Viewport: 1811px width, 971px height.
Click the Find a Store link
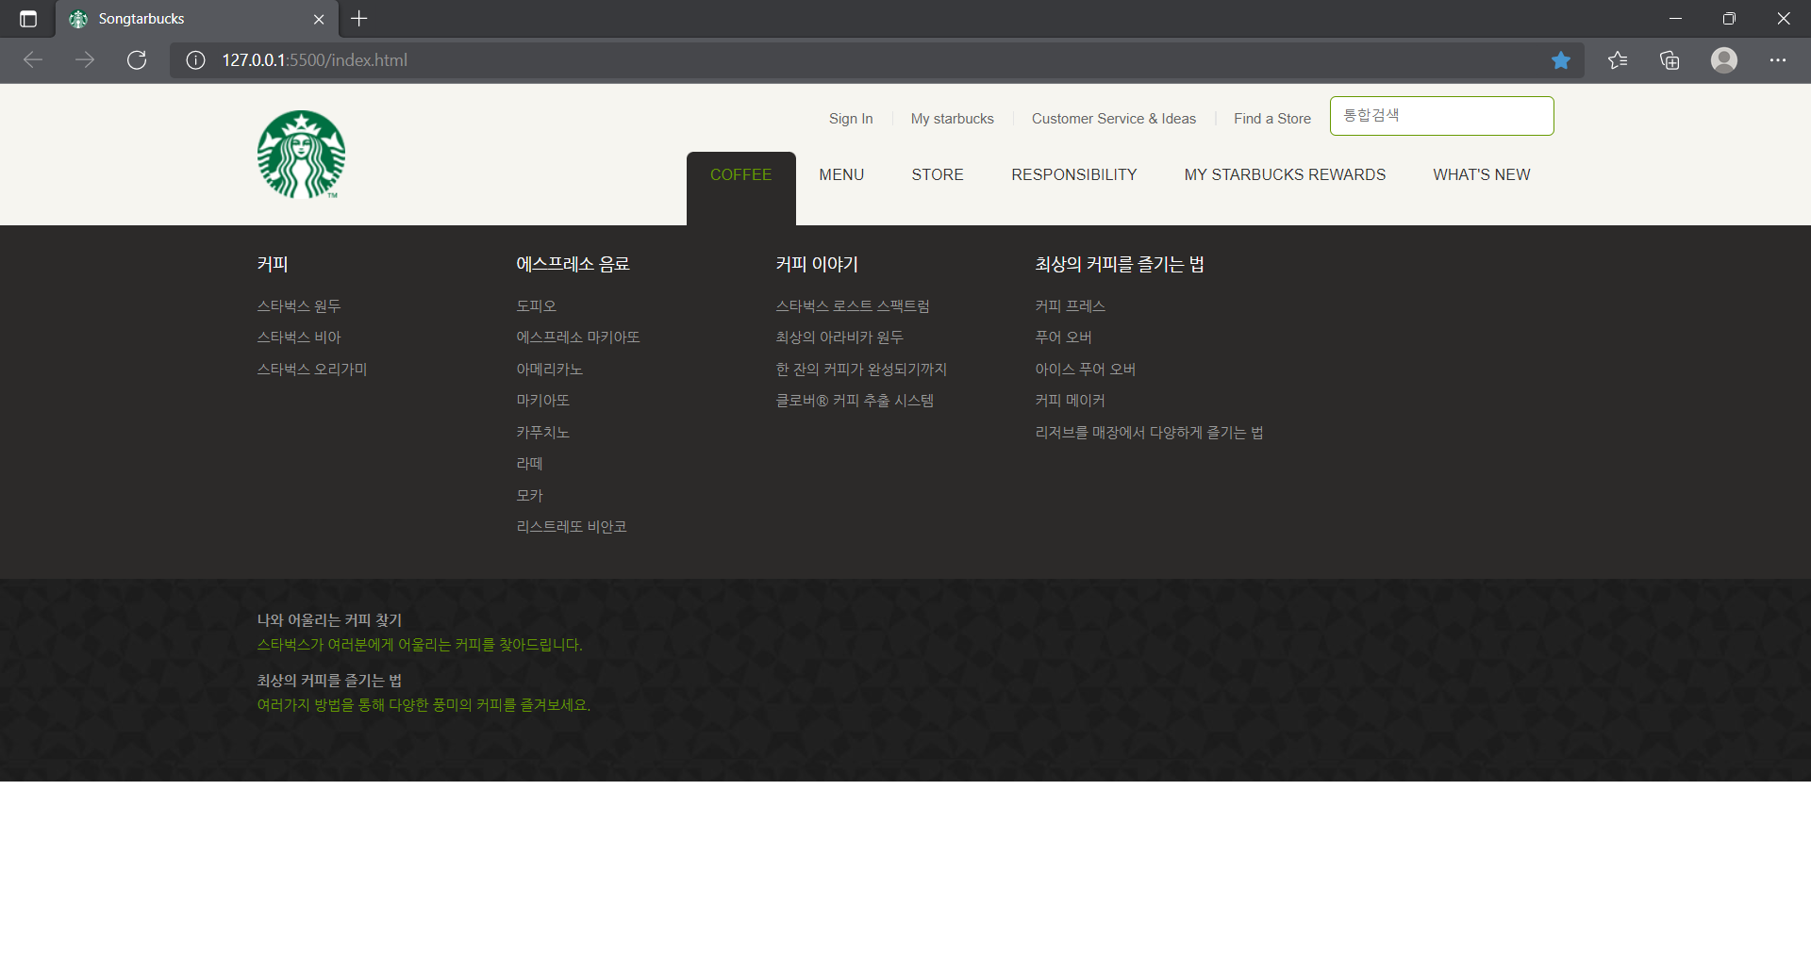tap(1272, 119)
